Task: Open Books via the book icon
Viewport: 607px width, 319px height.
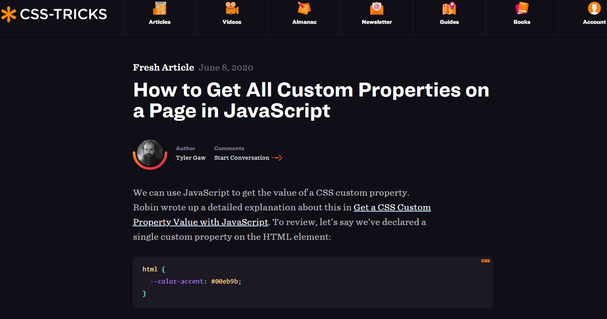Action: pos(522,8)
